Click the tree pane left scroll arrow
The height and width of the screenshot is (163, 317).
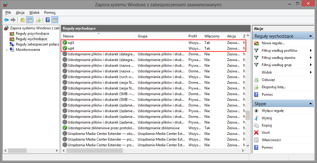[x=6, y=151]
